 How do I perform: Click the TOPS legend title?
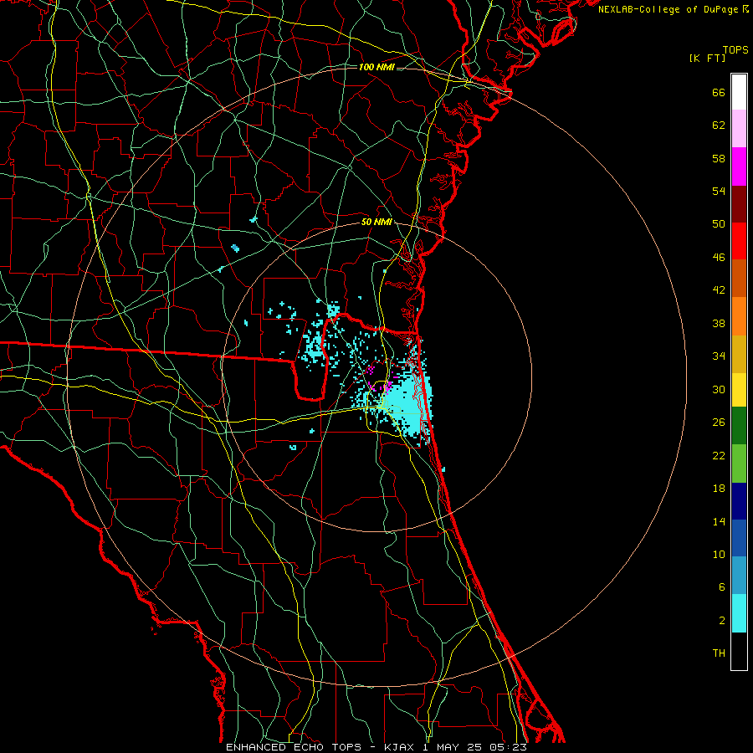pyautogui.click(x=735, y=50)
